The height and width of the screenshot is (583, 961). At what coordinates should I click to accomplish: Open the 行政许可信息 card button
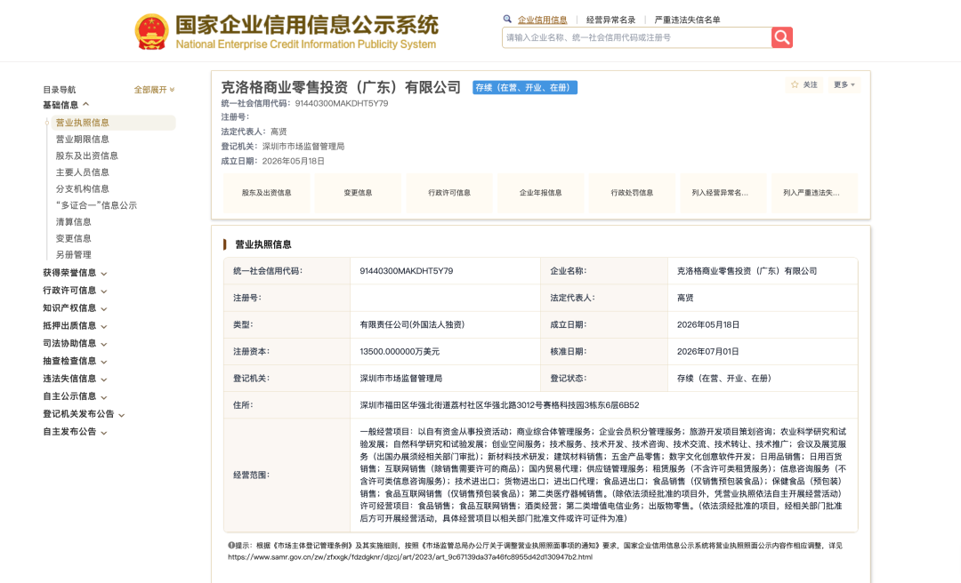pyautogui.click(x=449, y=193)
